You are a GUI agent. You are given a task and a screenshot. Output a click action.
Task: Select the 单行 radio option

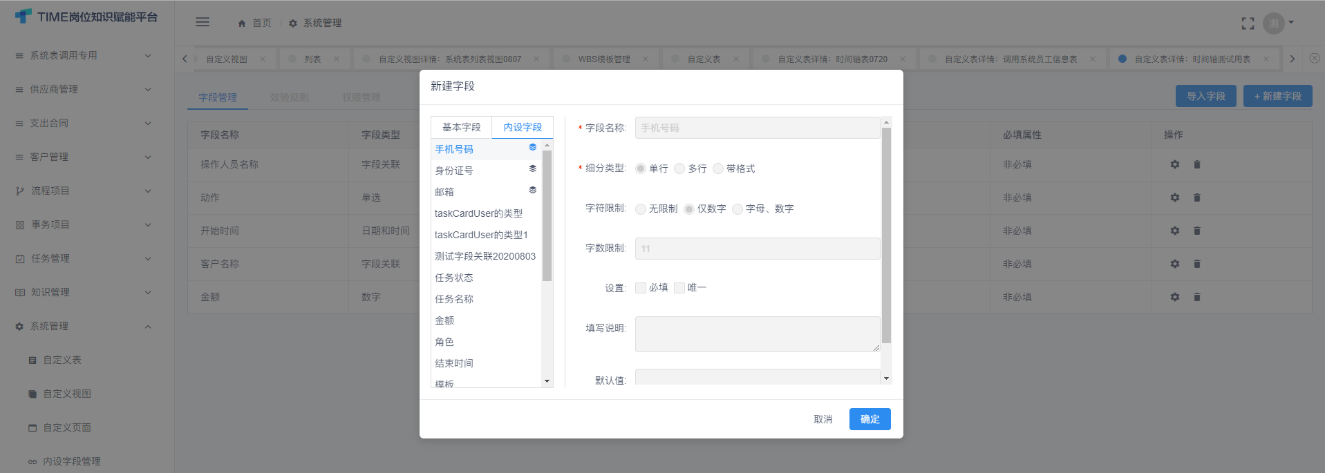tap(641, 168)
